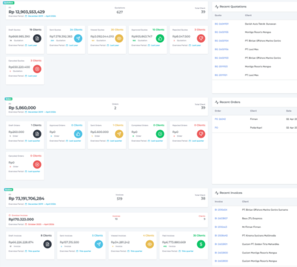Click the activity icon beside Recent Quotations

click(x=217, y=7)
